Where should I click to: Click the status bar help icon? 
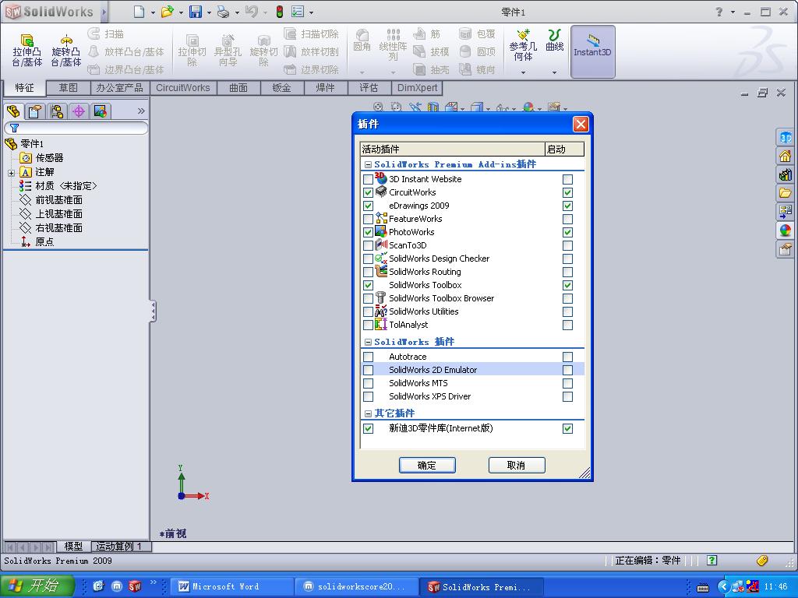[x=712, y=561]
